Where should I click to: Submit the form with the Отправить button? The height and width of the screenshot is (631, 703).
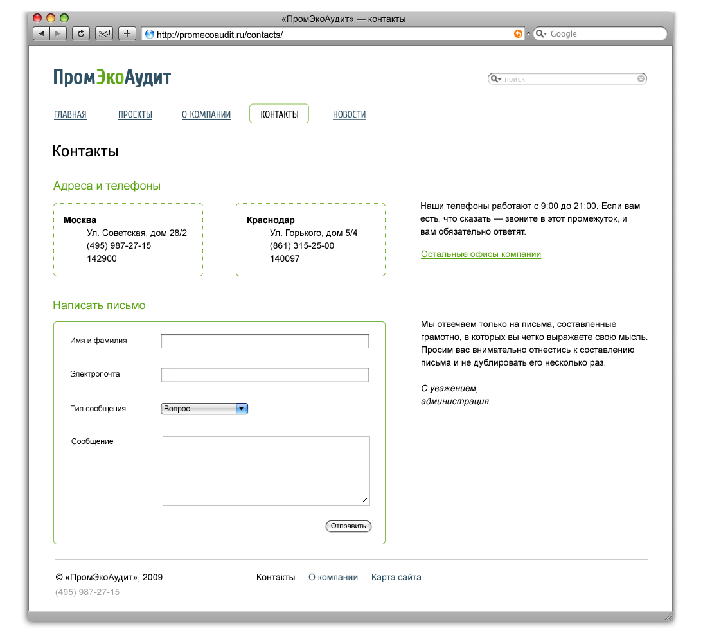[x=348, y=526]
